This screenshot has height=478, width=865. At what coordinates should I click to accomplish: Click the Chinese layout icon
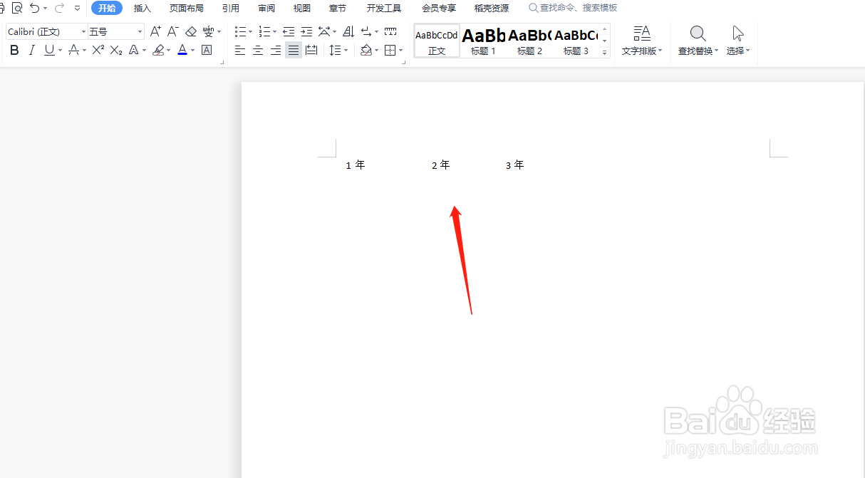(x=324, y=31)
